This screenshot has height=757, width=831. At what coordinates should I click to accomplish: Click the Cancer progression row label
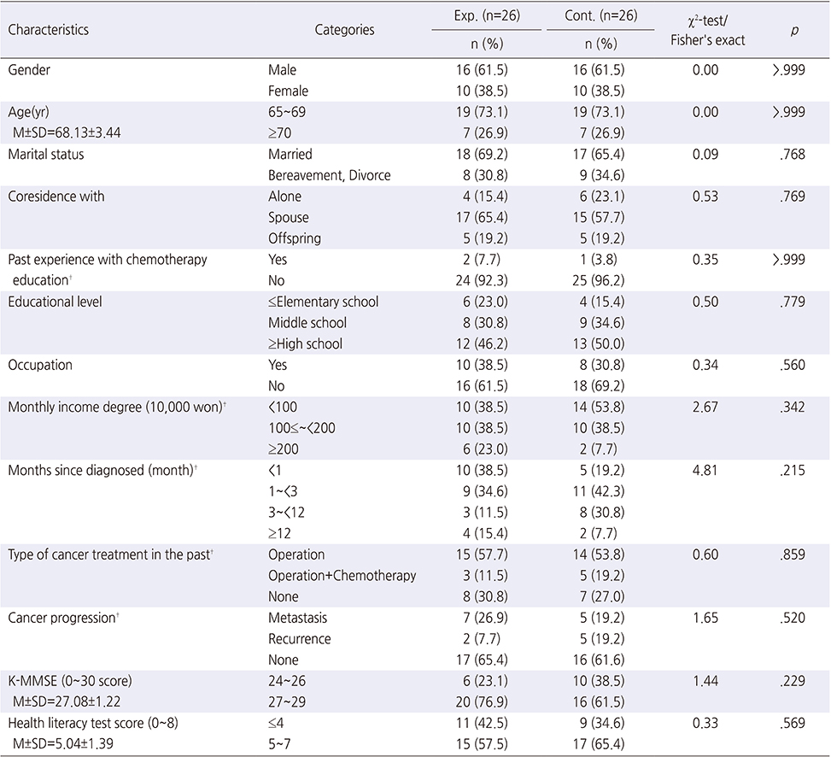(x=63, y=618)
